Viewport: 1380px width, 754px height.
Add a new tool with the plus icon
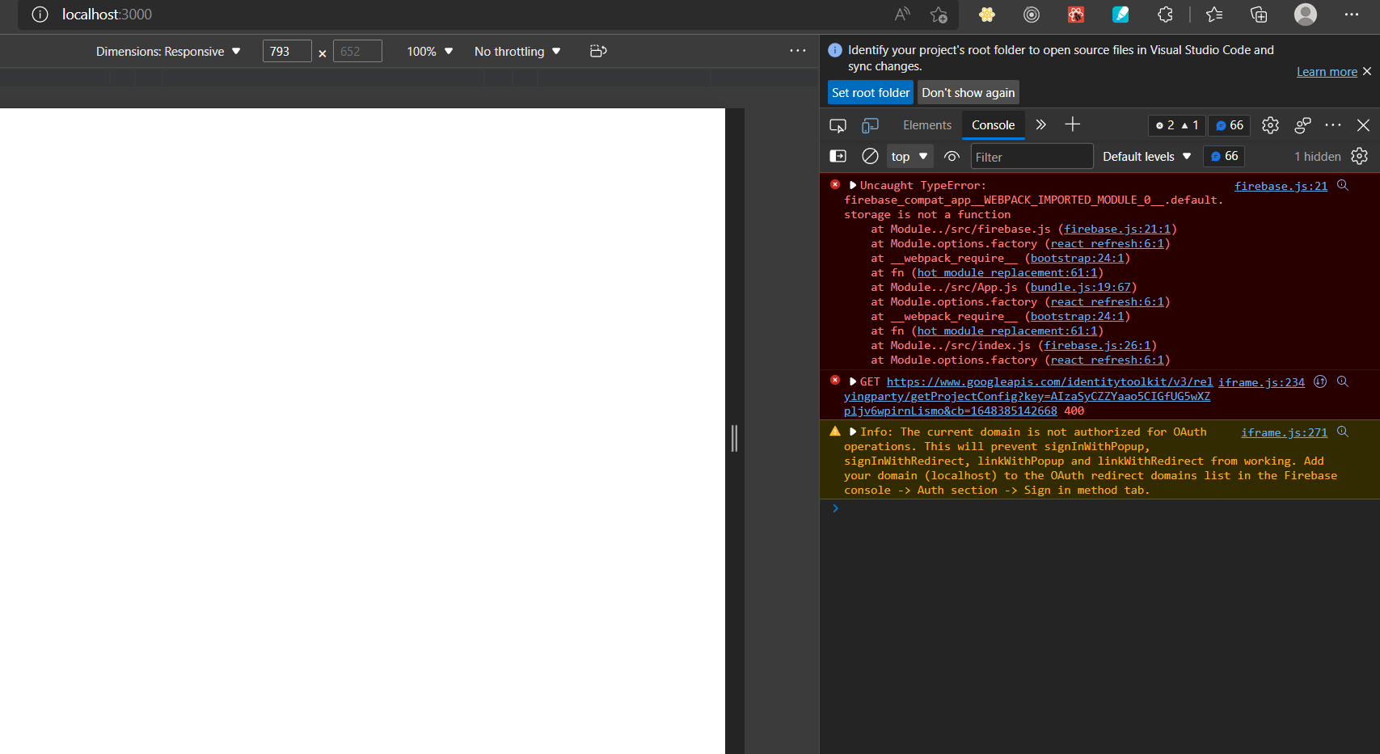click(x=1072, y=124)
